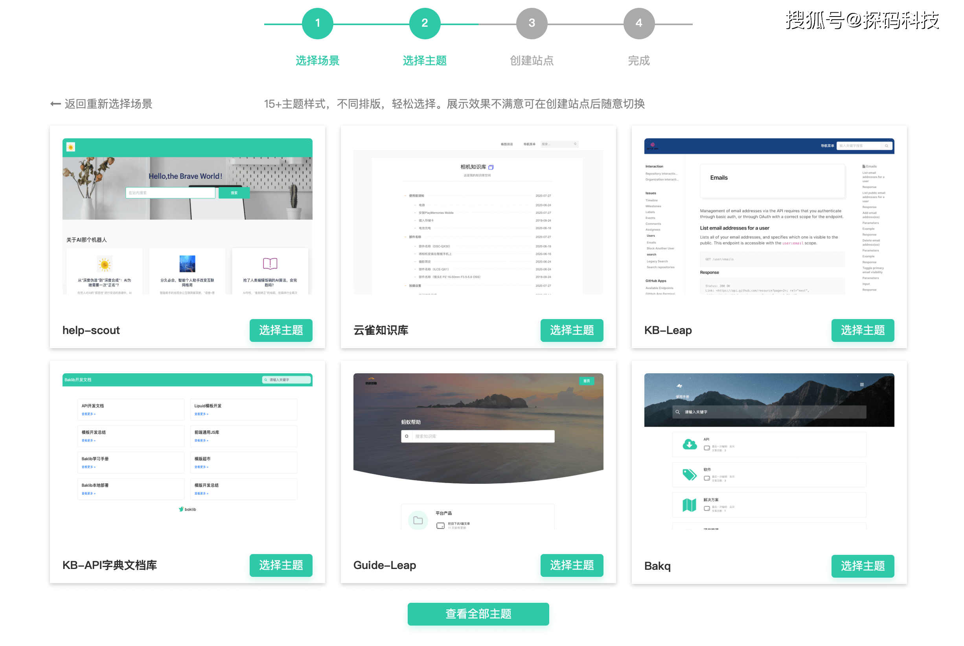Screen dimensions: 964x646
Task: Click step 2 circle 选择主题
Action: (425, 23)
